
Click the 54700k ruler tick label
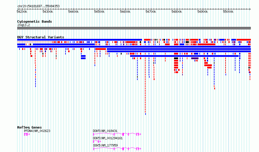click(x=151, y=12)
